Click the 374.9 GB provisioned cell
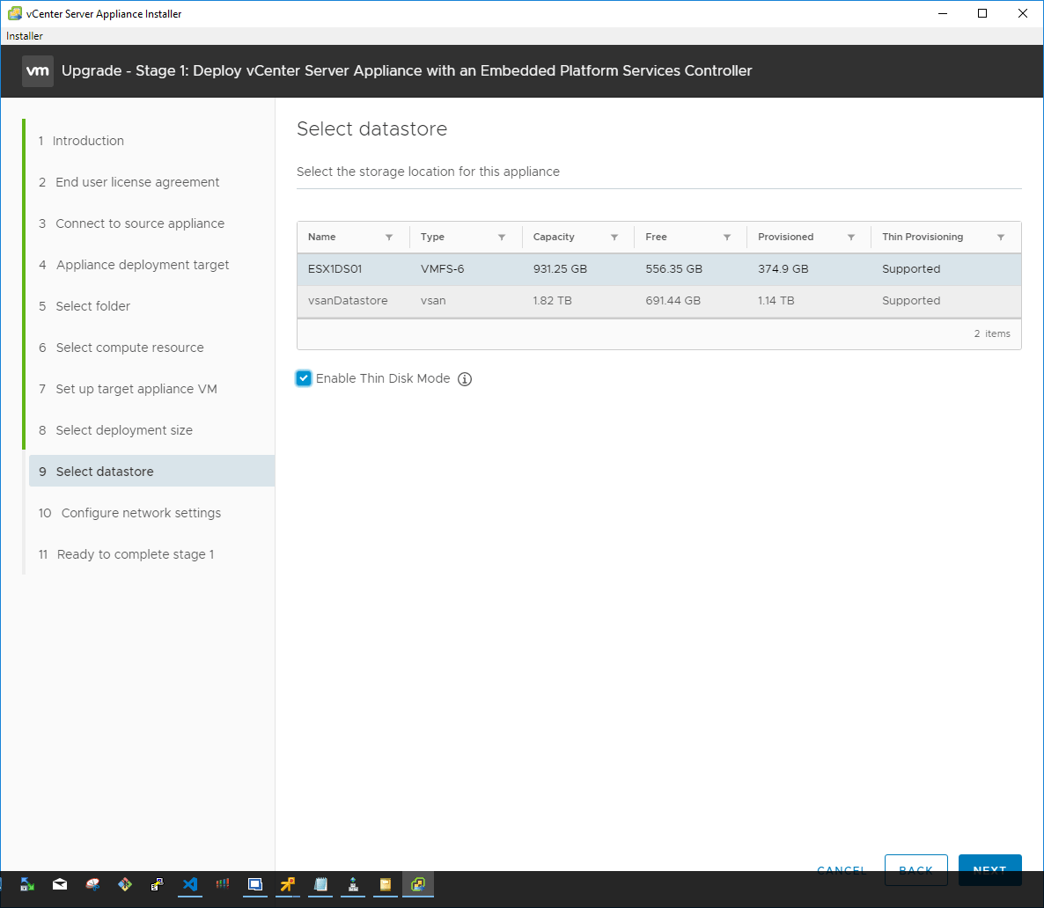Viewport: 1044px width, 908px height. 783,269
